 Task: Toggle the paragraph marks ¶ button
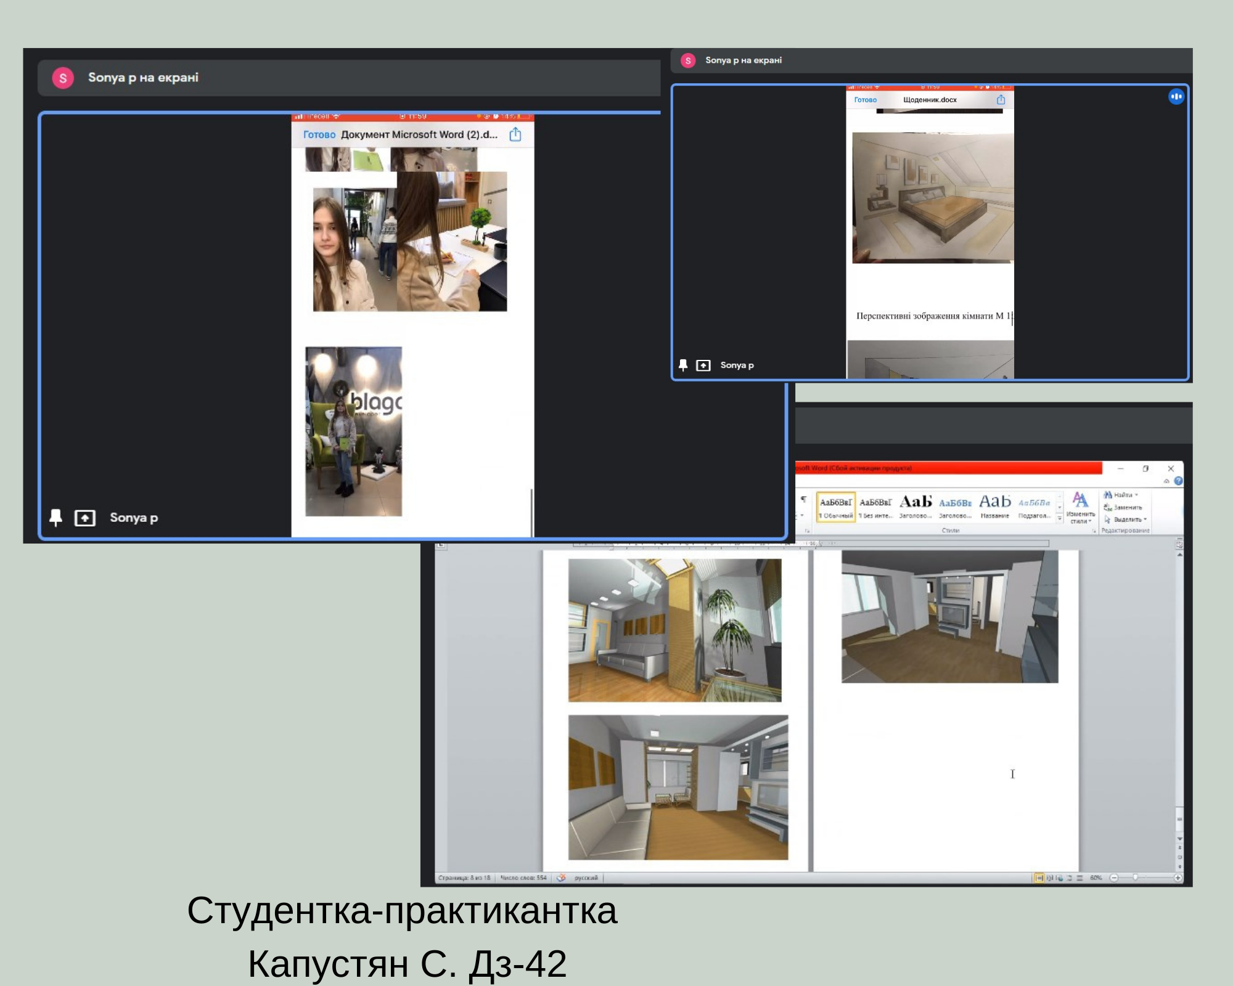[803, 499]
